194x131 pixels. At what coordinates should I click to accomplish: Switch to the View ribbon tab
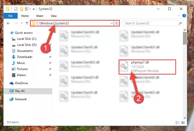54,16
